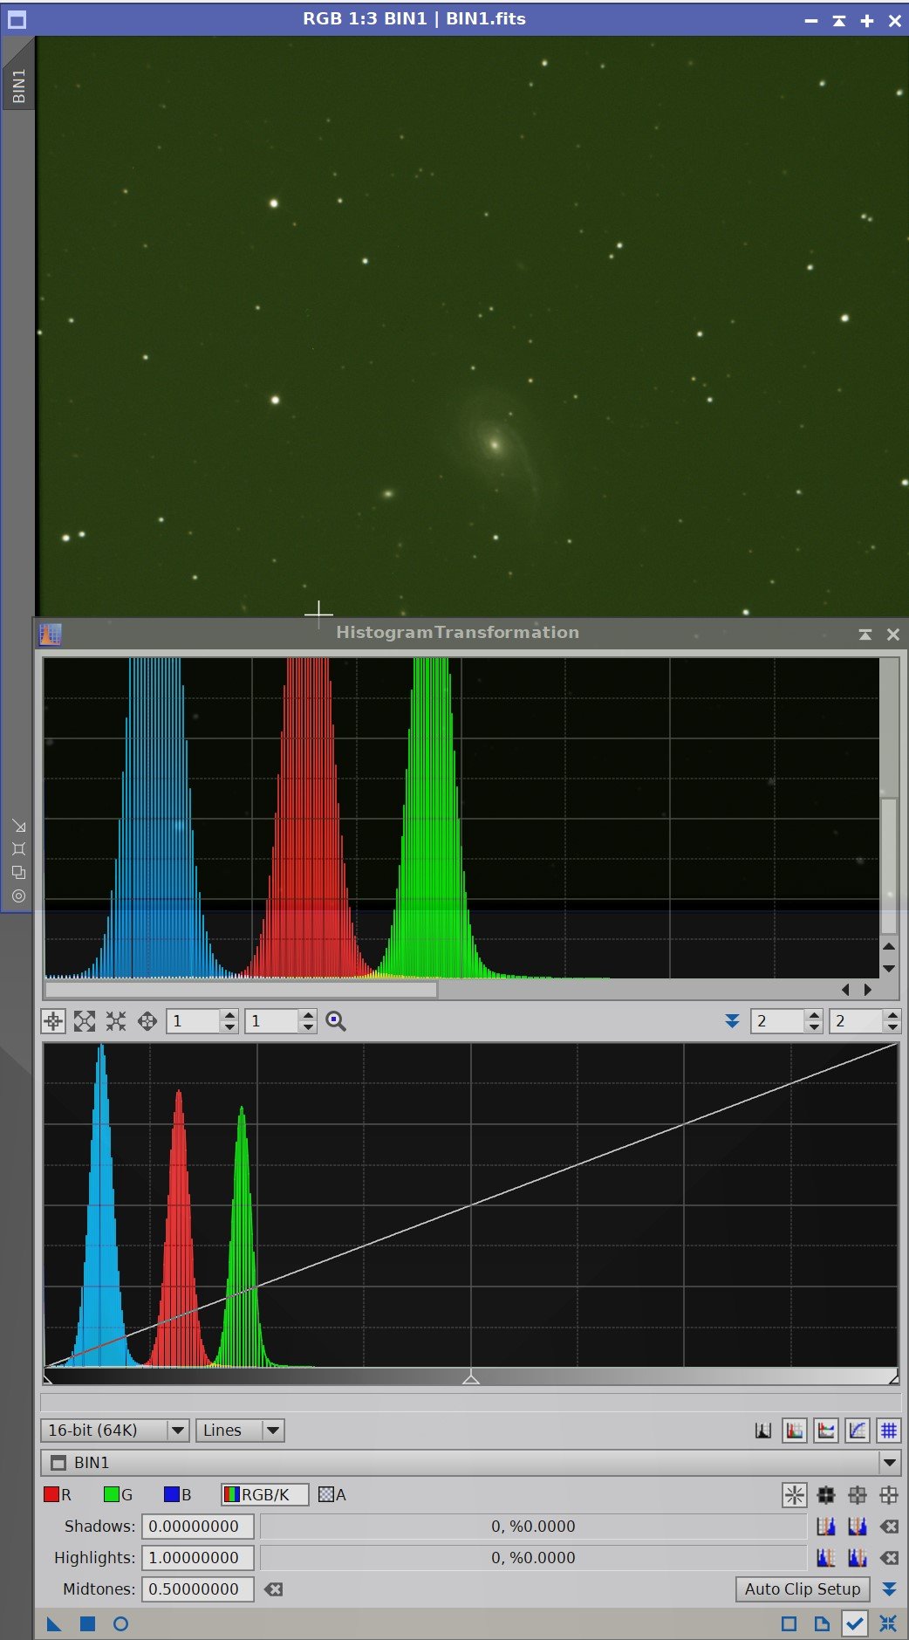Click the circular target icon on image sidebar
Viewport: 909px width, 1640px height.
coord(18,895)
